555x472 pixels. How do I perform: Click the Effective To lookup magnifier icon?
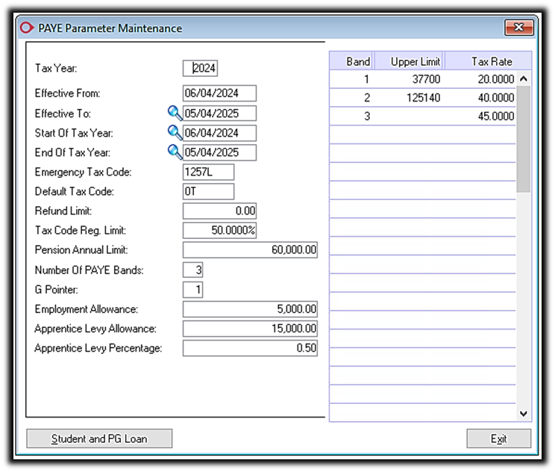175,113
